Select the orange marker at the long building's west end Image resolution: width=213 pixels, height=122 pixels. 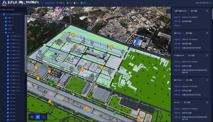point(73,35)
